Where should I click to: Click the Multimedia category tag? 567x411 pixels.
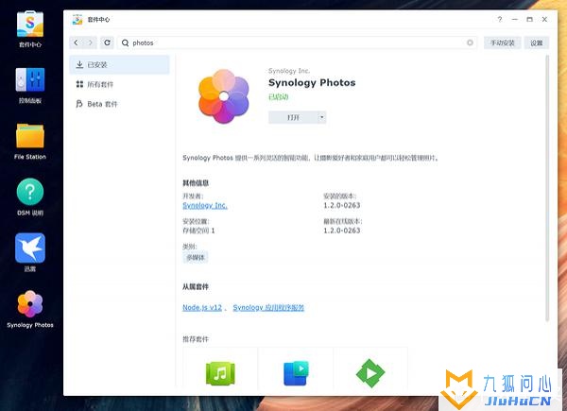point(196,257)
